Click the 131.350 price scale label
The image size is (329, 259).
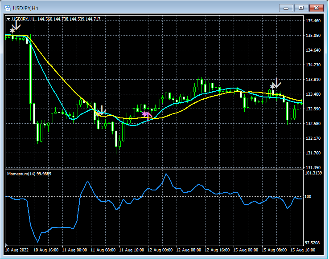click(313, 167)
